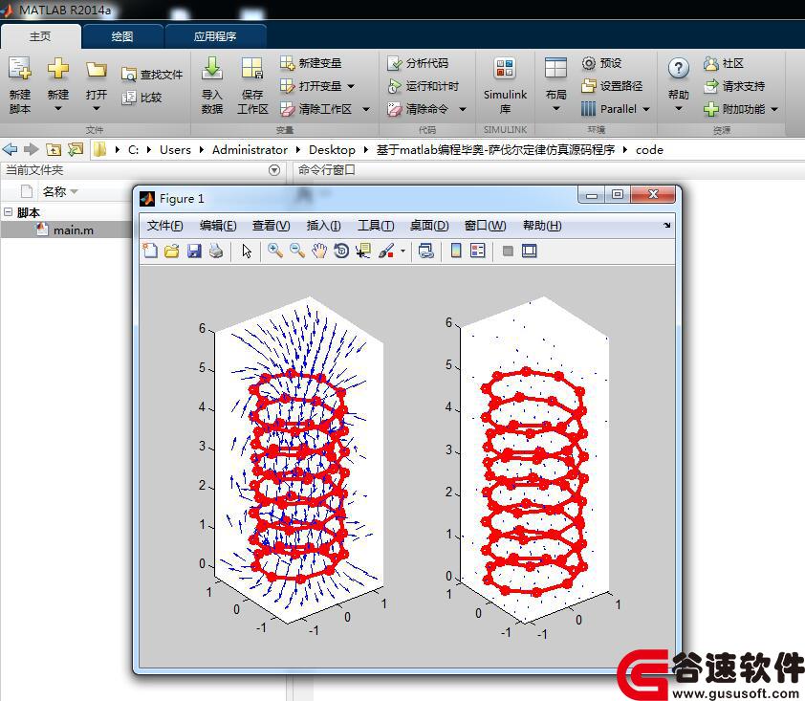Click Browse for folder icon

click(76, 149)
